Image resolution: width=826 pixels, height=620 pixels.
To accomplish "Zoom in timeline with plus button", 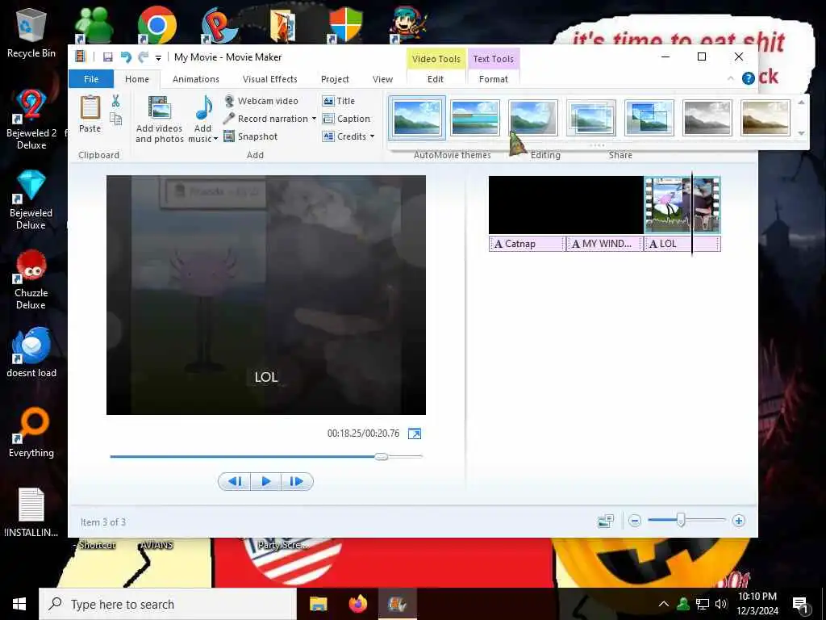I will 739,522.
